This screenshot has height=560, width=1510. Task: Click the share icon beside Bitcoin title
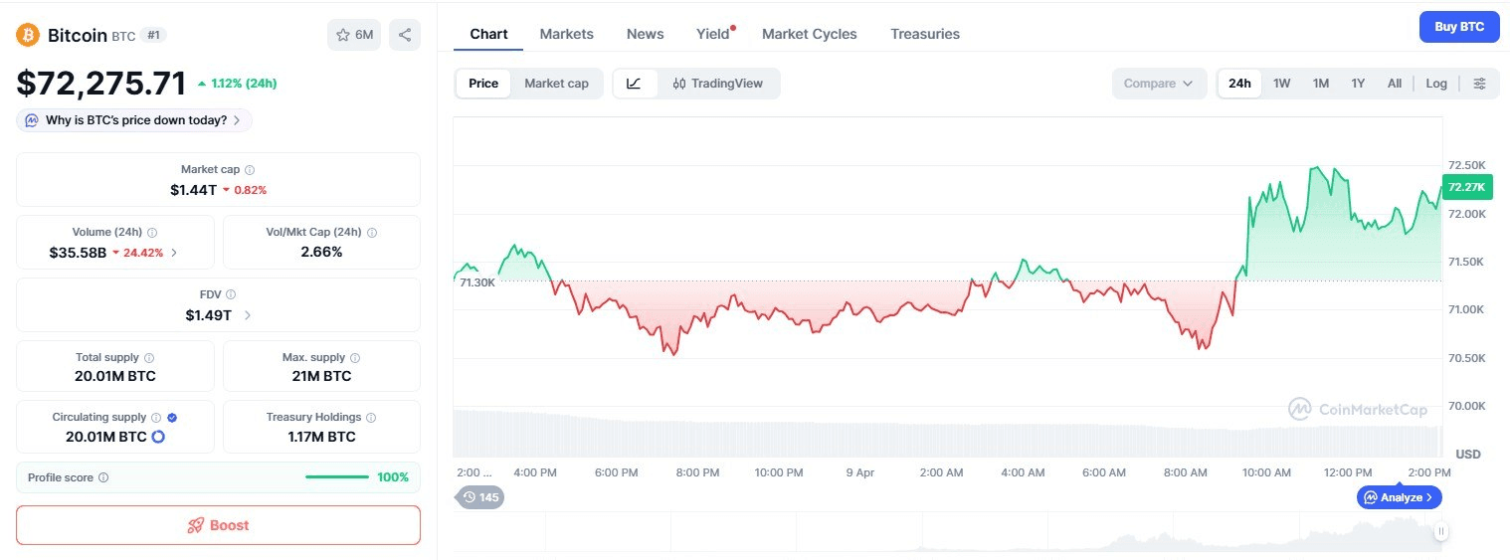pos(405,35)
